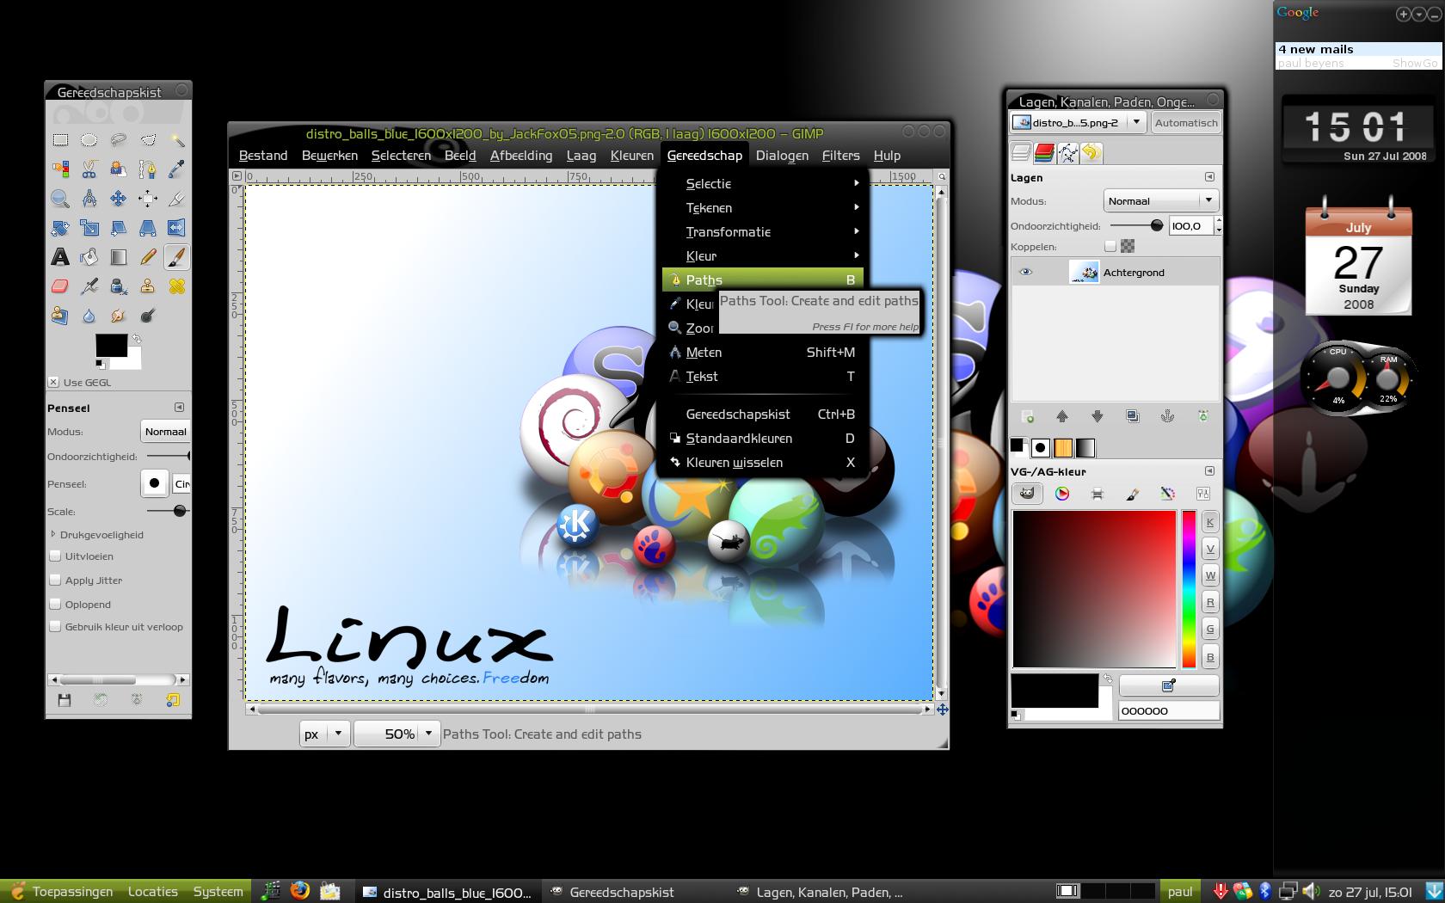Select the Rotate tool
Screen dimensions: 1445x903
click(60, 228)
